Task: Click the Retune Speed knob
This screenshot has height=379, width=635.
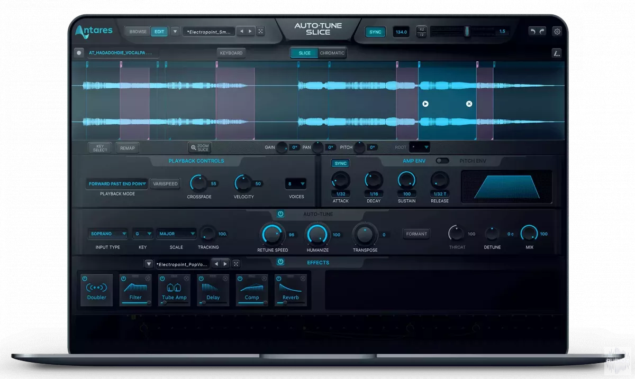Action: [272, 234]
